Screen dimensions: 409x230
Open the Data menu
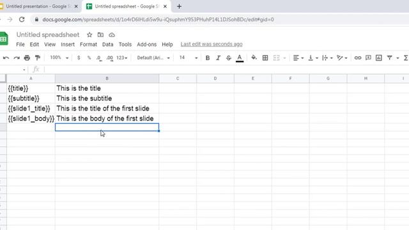tap(108, 44)
